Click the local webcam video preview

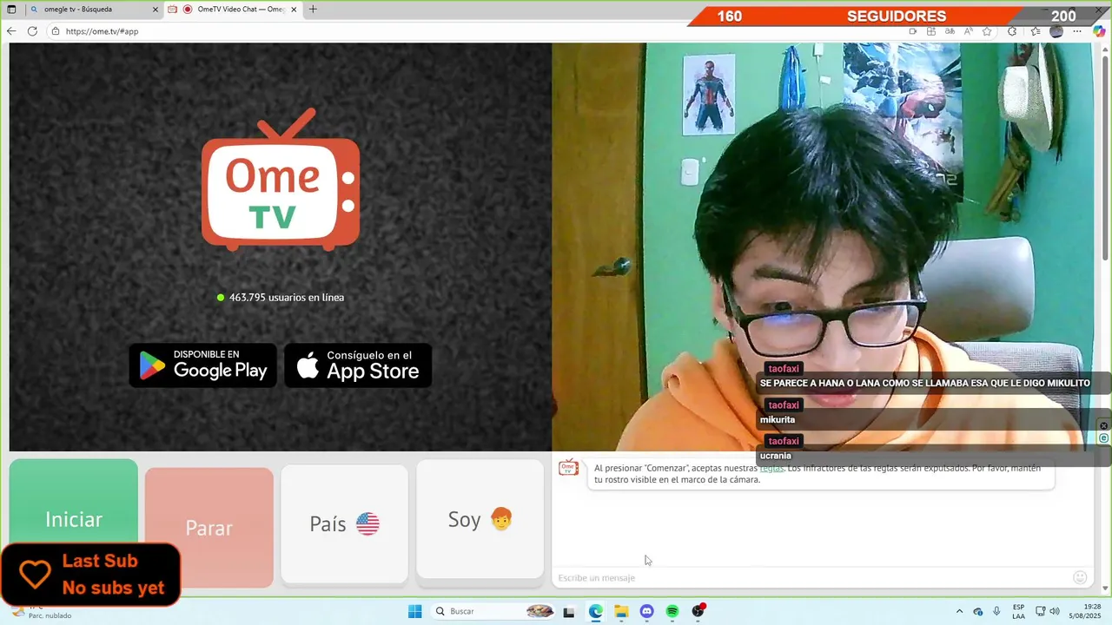point(823,247)
